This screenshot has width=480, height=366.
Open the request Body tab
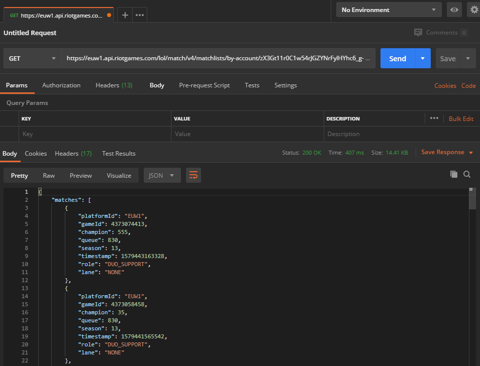tap(157, 85)
